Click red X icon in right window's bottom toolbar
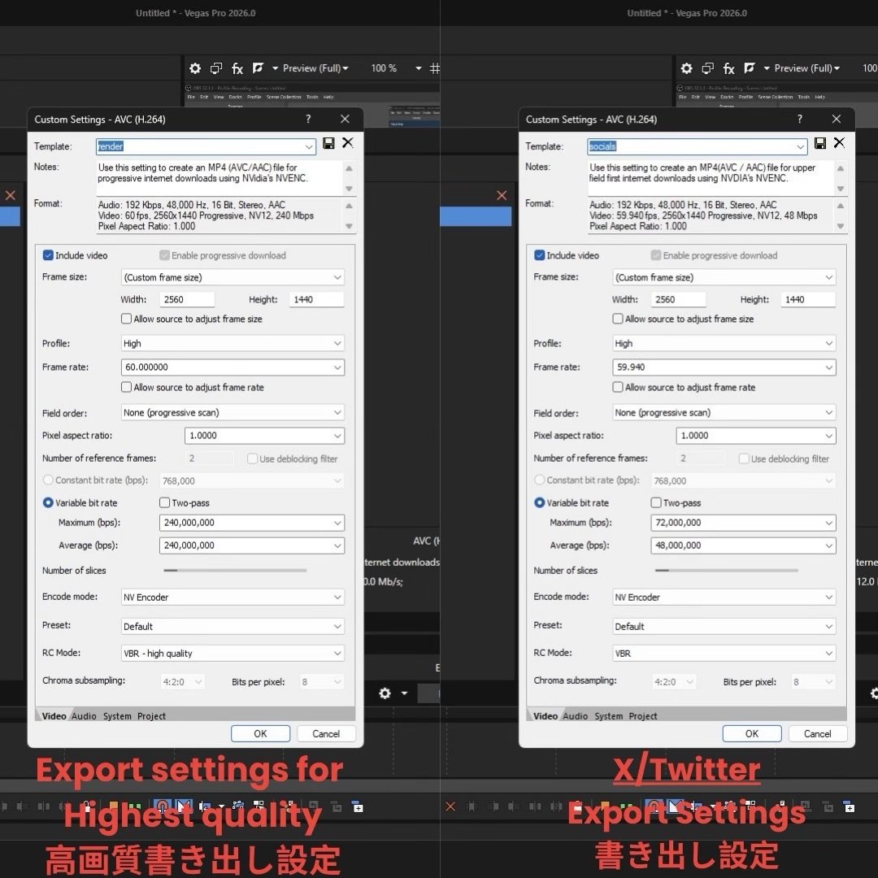Viewport: 878px width, 878px height. point(450,806)
